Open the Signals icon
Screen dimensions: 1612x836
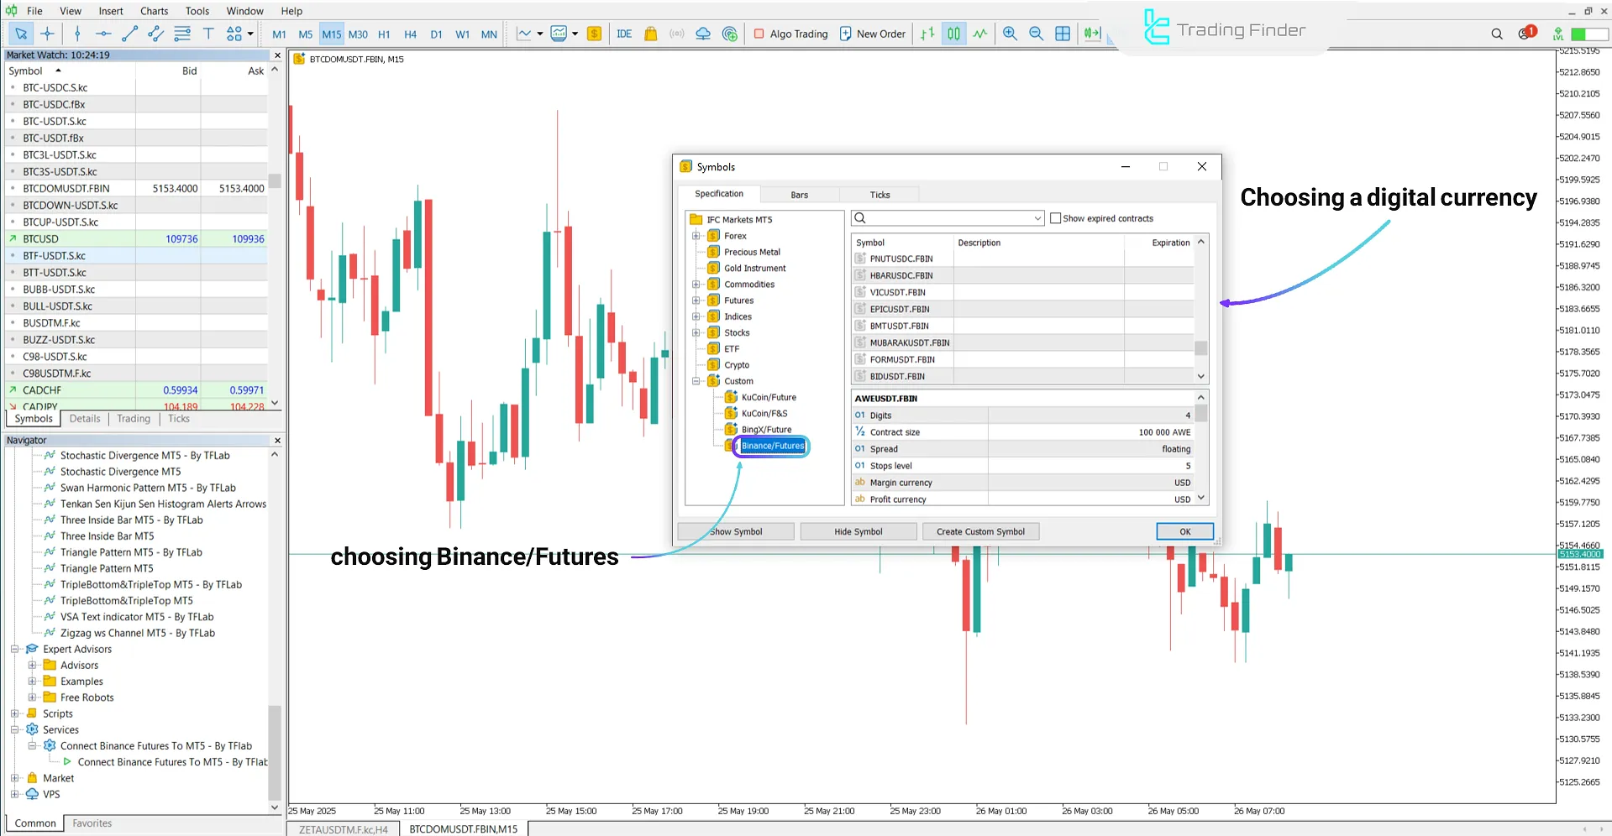coord(677,34)
